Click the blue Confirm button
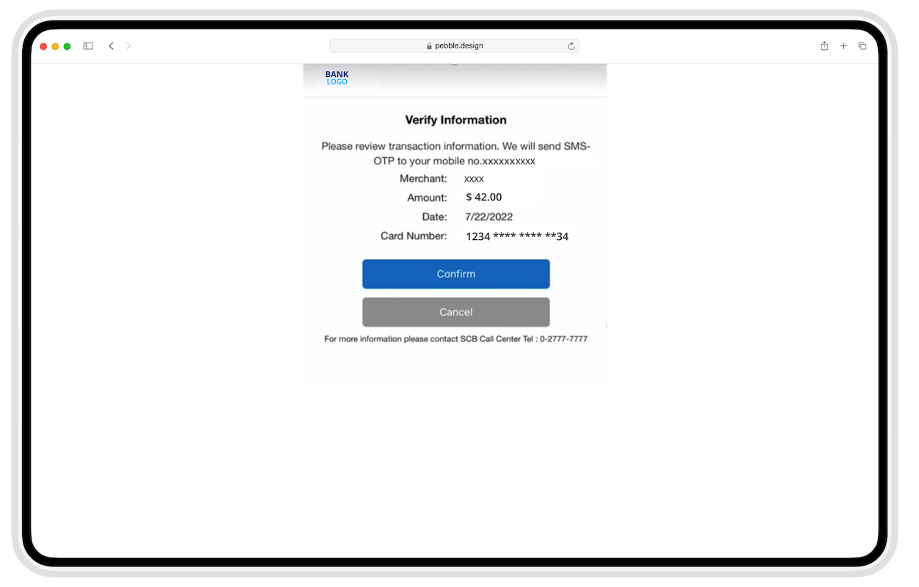This screenshot has width=919, height=587. tap(456, 274)
